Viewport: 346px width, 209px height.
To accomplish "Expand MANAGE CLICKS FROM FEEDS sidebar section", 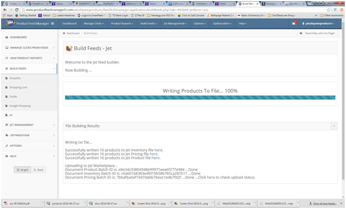I will point(29,48).
